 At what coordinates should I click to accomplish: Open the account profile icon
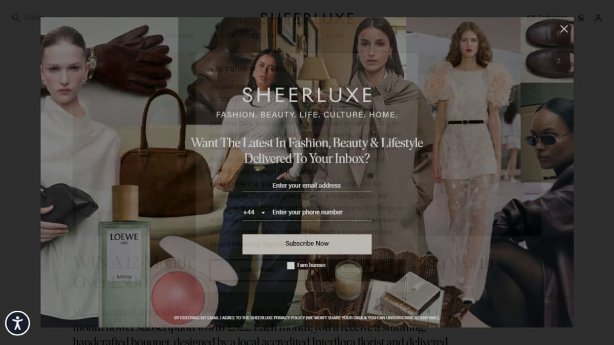[x=598, y=18]
